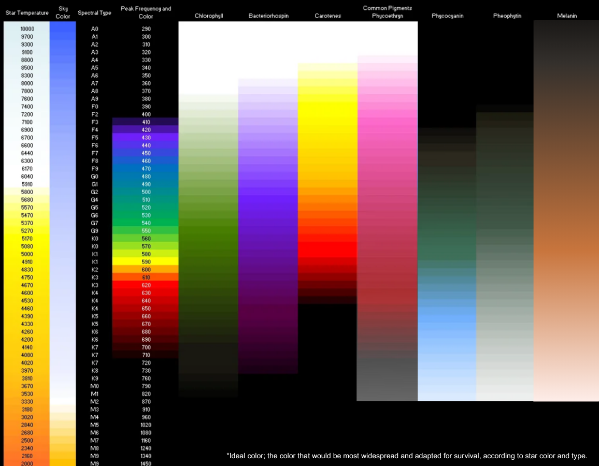Click the Carotenes yellow-red gradient column
599x466 pixels.
pos(327,183)
